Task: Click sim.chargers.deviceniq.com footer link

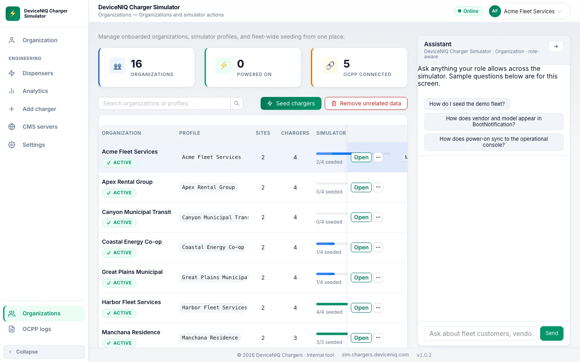Action: click(375, 355)
